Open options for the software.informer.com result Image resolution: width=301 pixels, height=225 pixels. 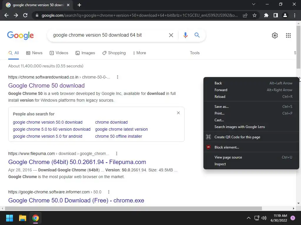click(x=109, y=192)
